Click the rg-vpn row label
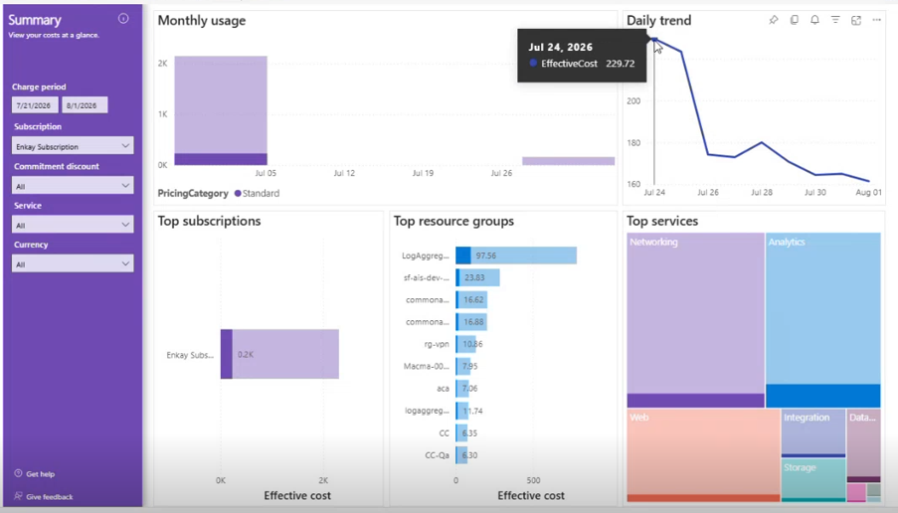Viewport: 898px width, 513px height. pos(437,344)
